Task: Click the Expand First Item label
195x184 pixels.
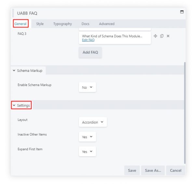Action: coord(30,149)
